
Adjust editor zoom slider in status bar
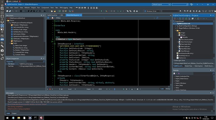pyautogui.click(x=115, y=89)
